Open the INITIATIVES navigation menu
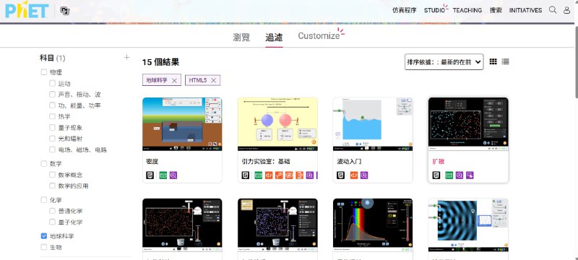 [x=526, y=10]
